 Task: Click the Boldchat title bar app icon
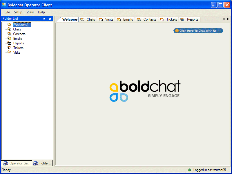click(4, 5)
